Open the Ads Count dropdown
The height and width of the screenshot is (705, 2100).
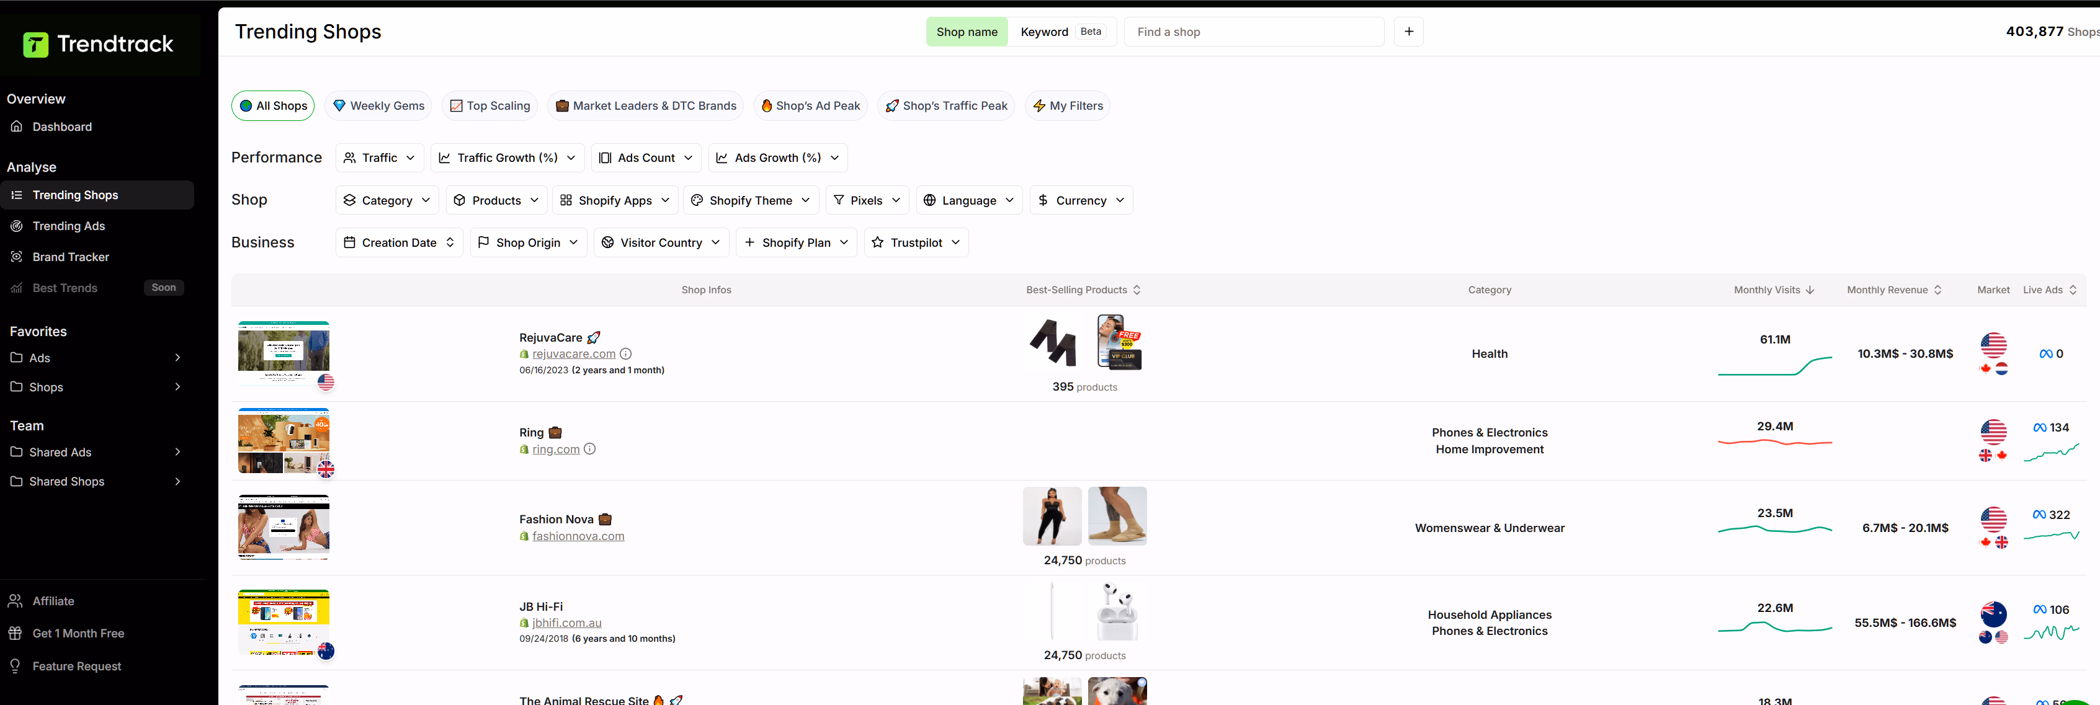click(x=646, y=157)
